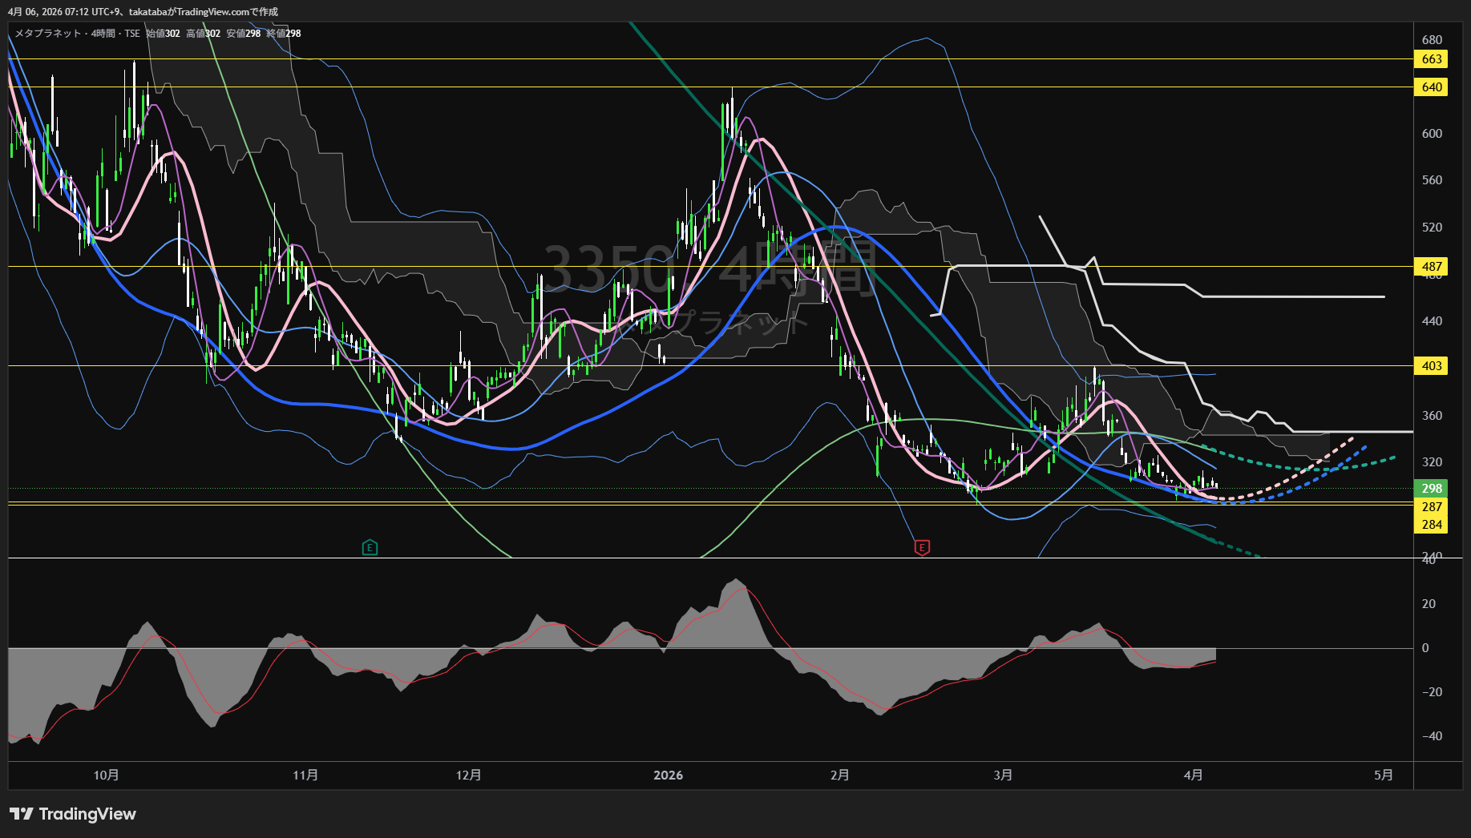Image resolution: width=1471 pixels, height=838 pixels.
Task: Click the green 298 current price label
Action: (x=1431, y=489)
